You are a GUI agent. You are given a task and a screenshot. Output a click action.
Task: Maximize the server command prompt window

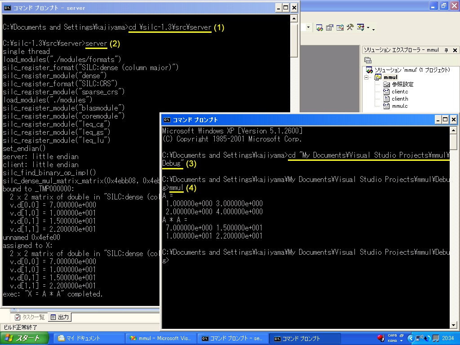(x=286, y=8)
